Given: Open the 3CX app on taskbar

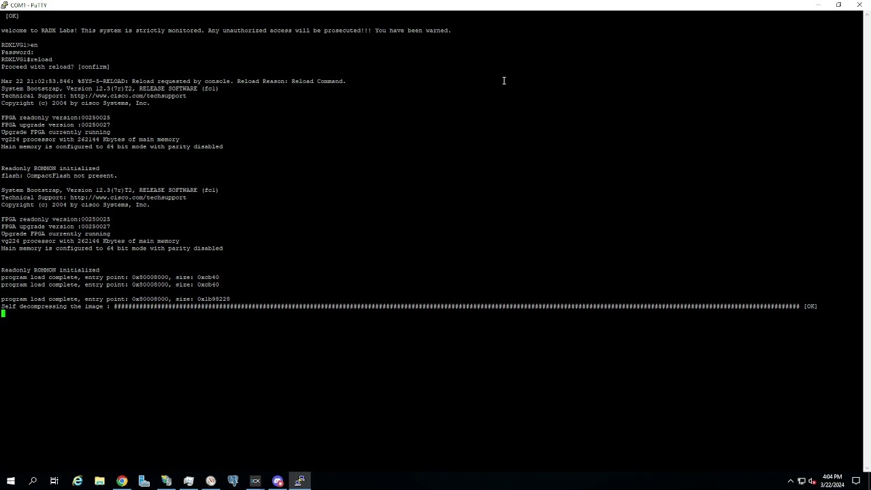Looking at the screenshot, I should click(x=255, y=481).
